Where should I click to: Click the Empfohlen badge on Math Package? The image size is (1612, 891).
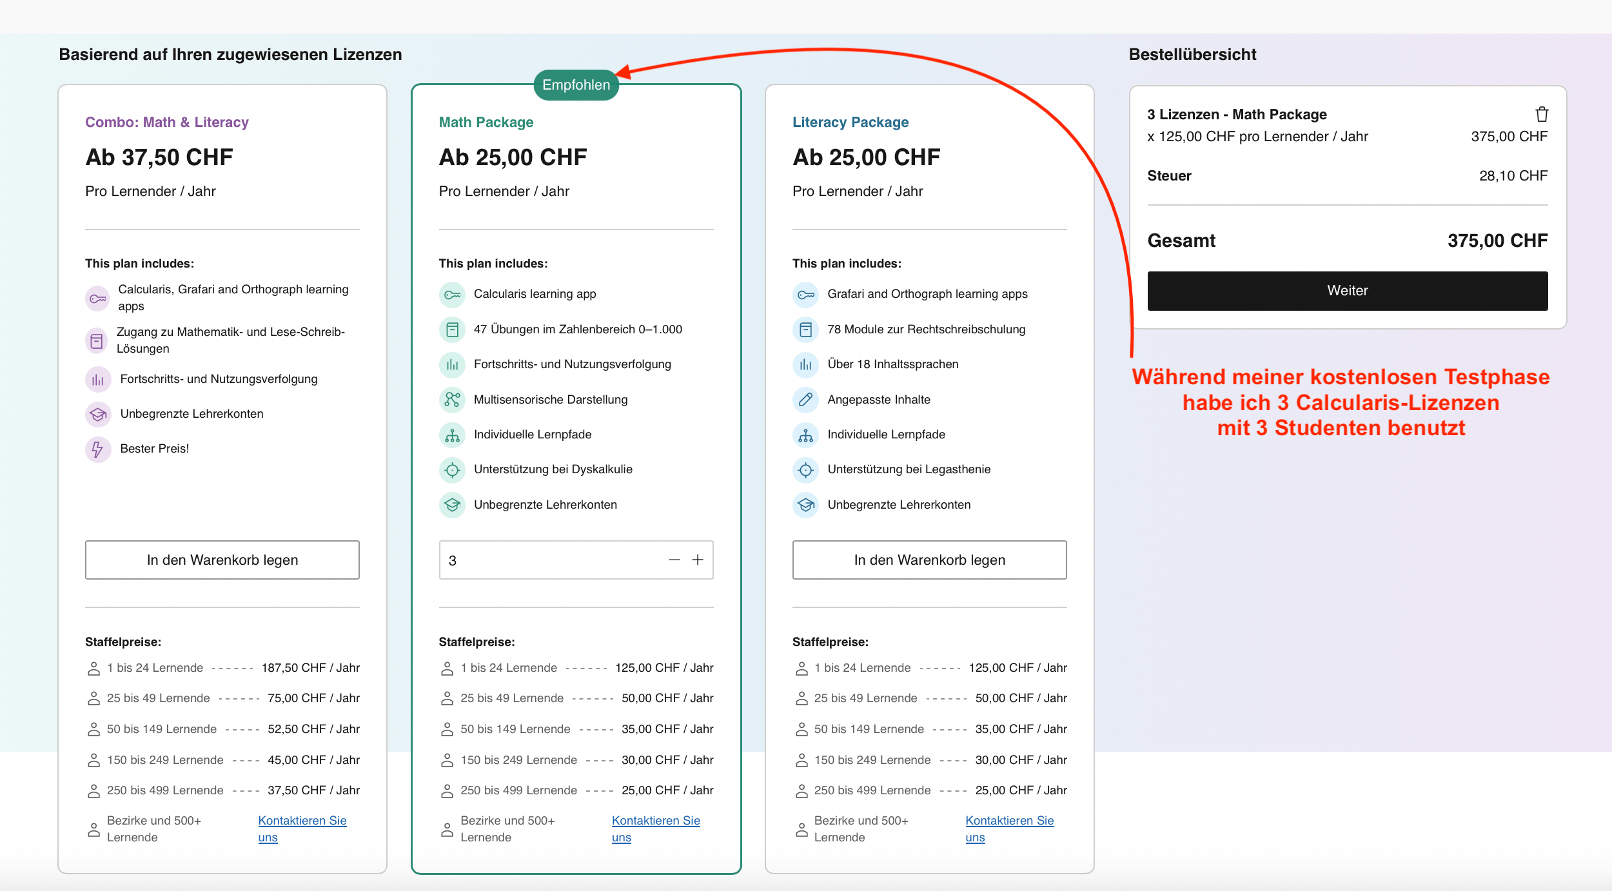pyautogui.click(x=576, y=85)
